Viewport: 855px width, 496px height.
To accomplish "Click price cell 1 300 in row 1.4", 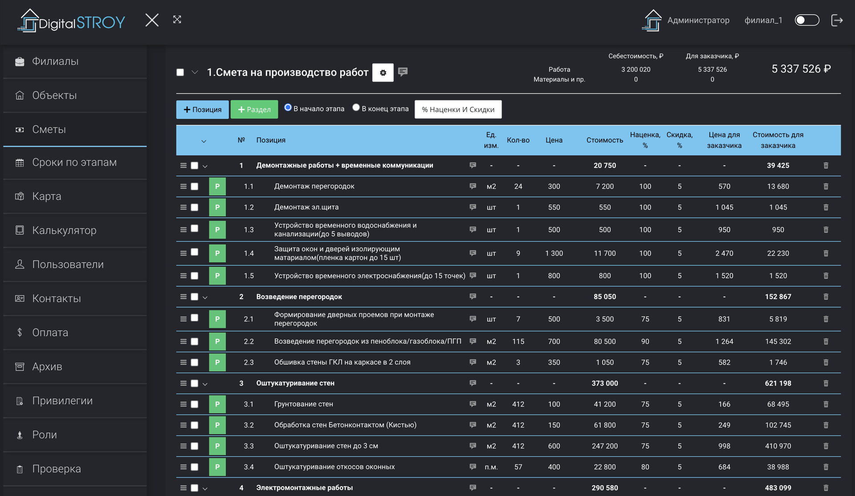I will pyautogui.click(x=554, y=253).
